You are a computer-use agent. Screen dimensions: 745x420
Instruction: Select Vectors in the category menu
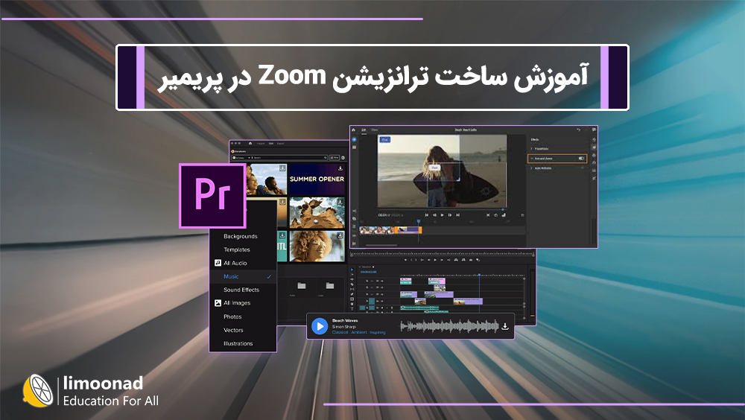click(233, 330)
